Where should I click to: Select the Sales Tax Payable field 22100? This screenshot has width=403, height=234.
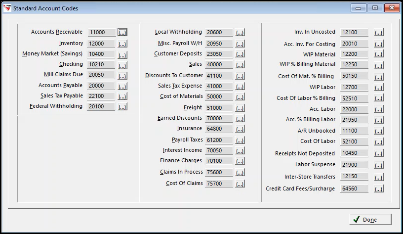point(101,96)
